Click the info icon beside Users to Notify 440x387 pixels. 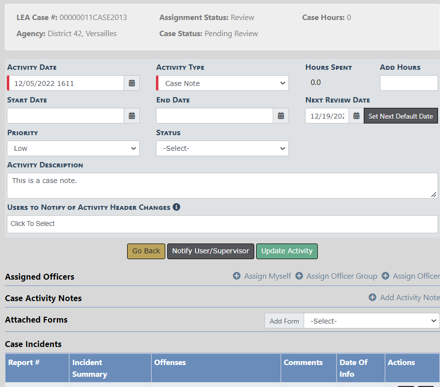click(176, 207)
